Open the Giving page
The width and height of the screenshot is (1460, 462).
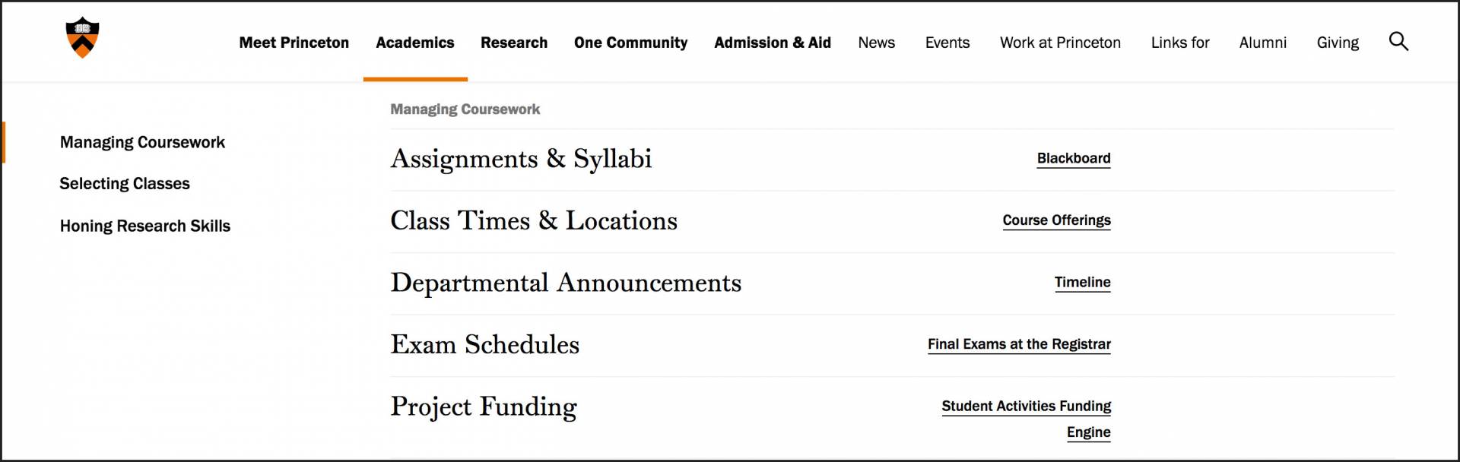1338,43
